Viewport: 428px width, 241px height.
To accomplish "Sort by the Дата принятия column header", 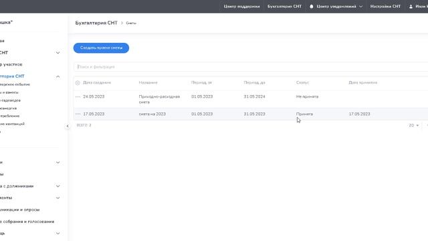I will tap(363, 82).
